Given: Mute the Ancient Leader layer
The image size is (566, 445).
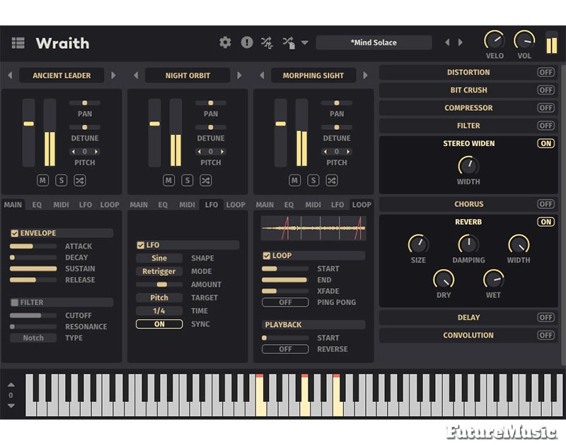Looking at the screenshot, I should (42, 180).
